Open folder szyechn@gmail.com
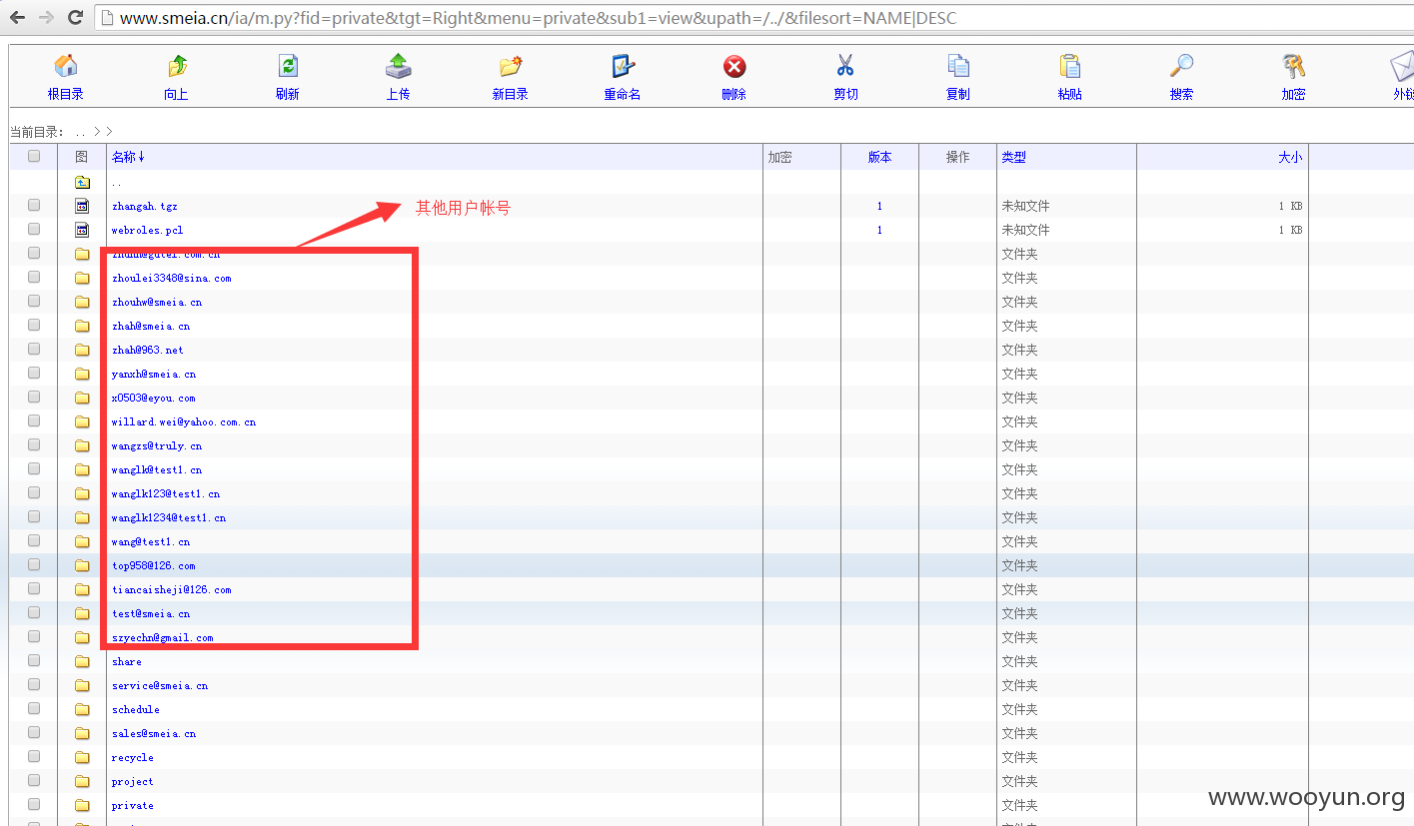 click(163, 637)
